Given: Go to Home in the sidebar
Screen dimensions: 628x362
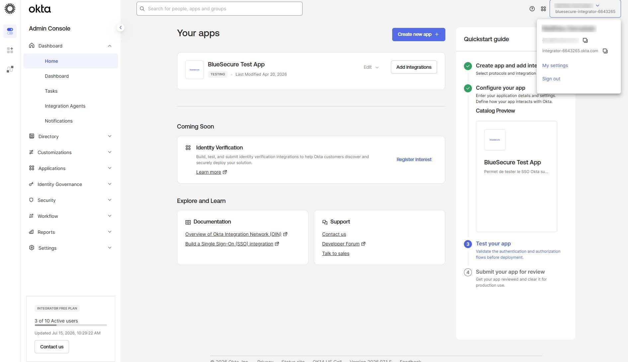Looking at the screenshot, I should tap(71, 61).
